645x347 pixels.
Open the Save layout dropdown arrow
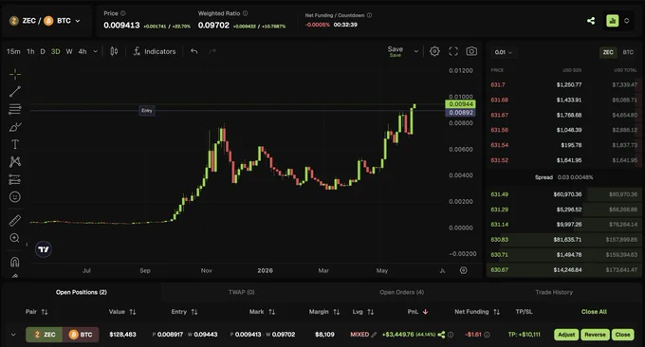coord(415,51)
